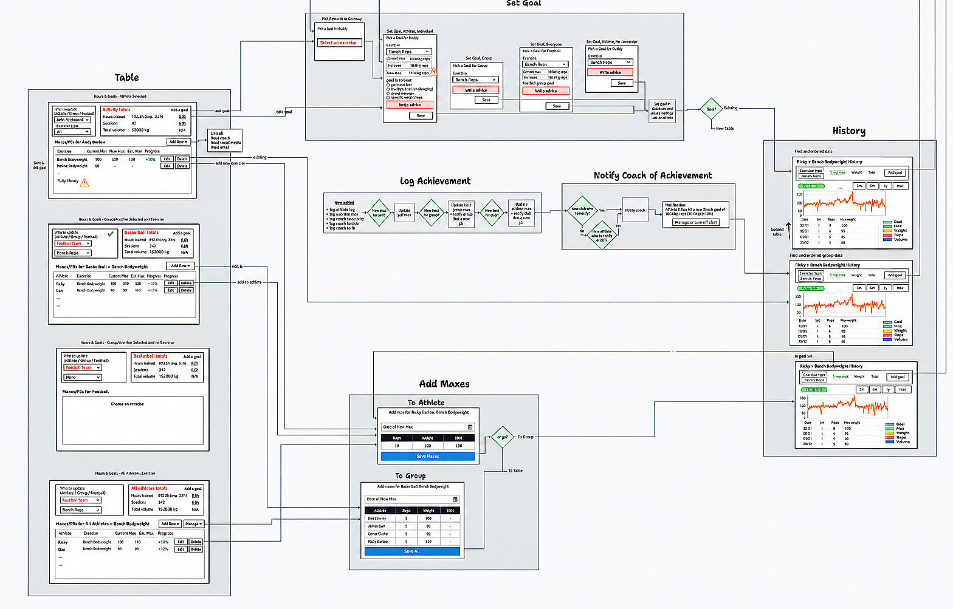This screenshot has height=609, width=953.
Task: Click the 'Set goal in database' process box
Action: 662,111
